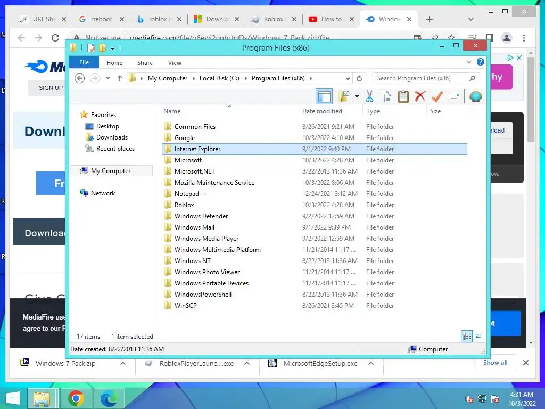This screenshot has height=409, width=545.
Task: Open recent locations dropdown arrow
Action: (108, 78)
